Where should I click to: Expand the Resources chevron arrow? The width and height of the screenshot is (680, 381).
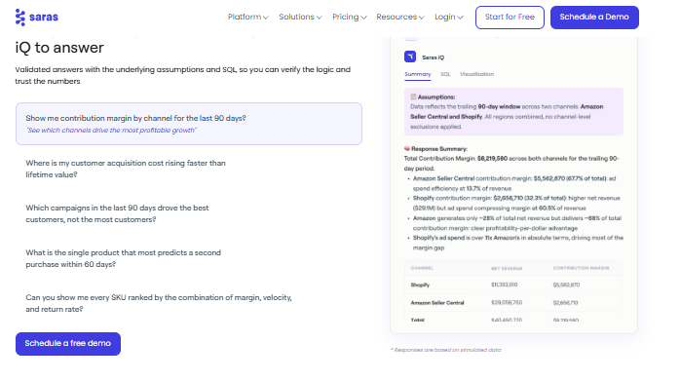pyautogui.click(x=422, y=18)
